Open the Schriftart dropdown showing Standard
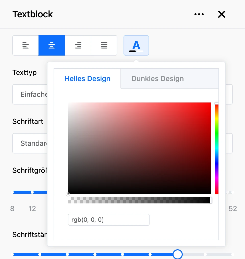The width and height of the screenshot is (245, 259). pos(30,143)
